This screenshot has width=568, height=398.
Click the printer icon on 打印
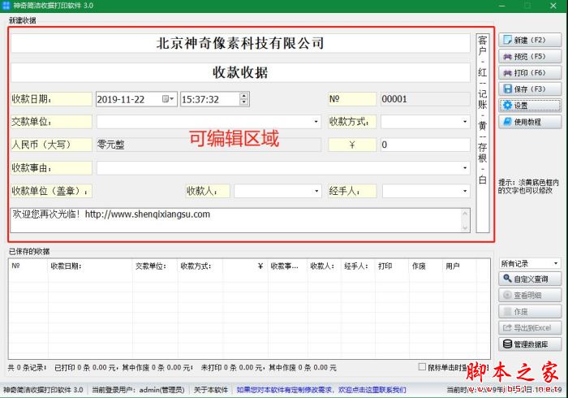tap(508, 73)
